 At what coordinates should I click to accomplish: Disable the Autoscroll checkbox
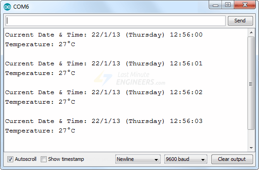tap(10, 159)
